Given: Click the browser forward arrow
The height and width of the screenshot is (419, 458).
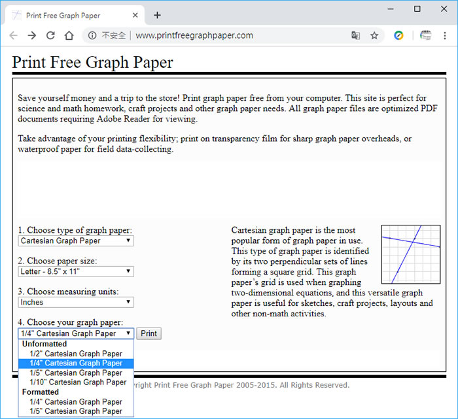Looking at the screenshot, I should pos(32,35).
